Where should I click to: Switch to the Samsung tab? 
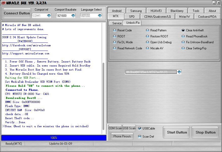136,11
